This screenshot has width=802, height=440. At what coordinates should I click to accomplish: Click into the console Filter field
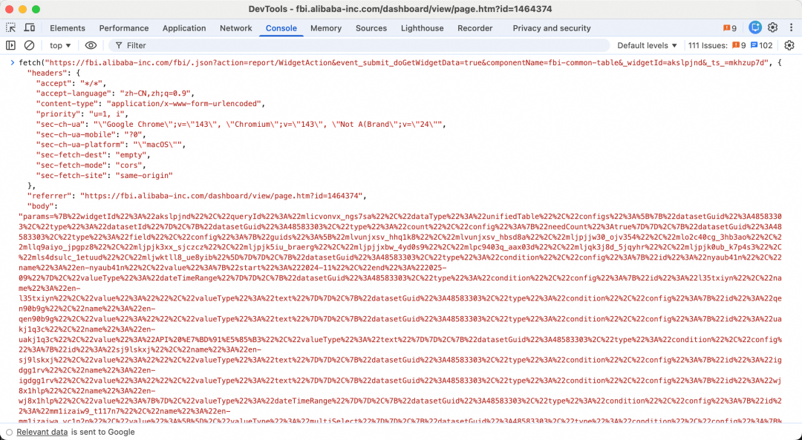pyautogui.click(x=364, y=45)
